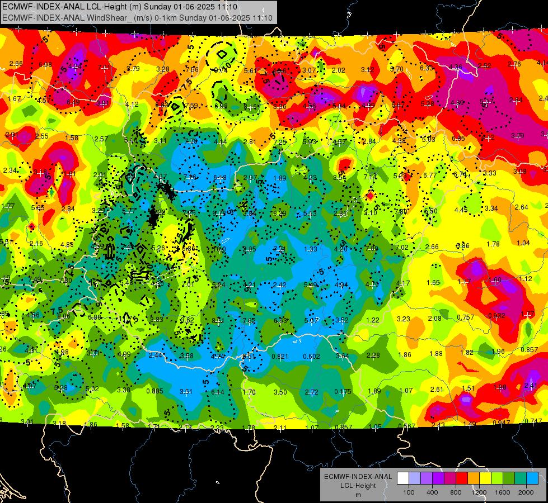Select the lime green legend swatch

497,478
